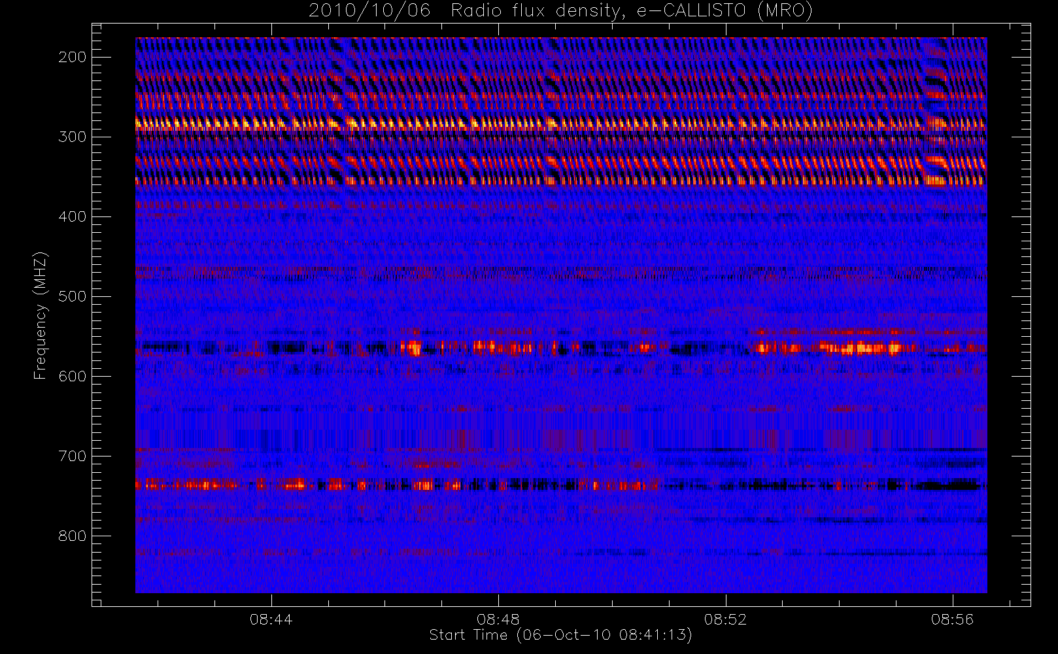This screenshot has width=1058, height=654.
Task: Click the plot title "Radio flux density, e-CALLISTO (MRO)"
Action: tap(632, 11)
